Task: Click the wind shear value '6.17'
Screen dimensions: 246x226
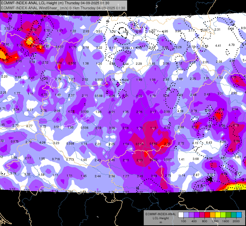Action: [112, 48]
